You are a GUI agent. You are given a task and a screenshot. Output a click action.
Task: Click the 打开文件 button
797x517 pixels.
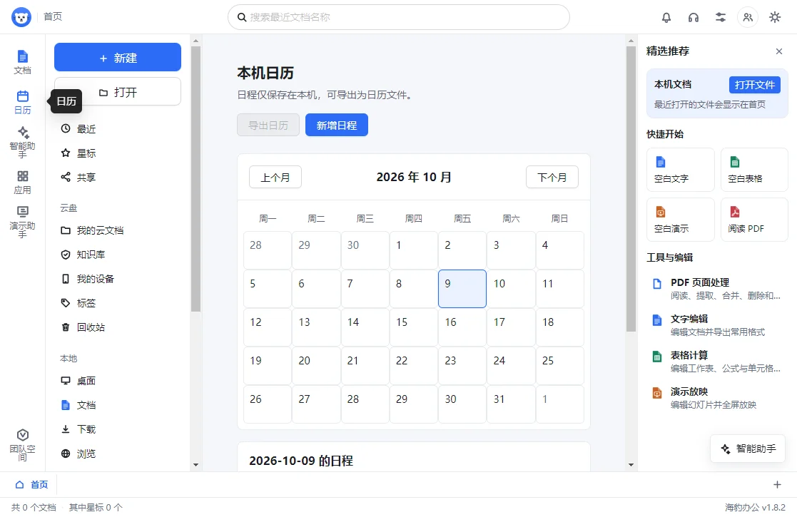[x=754, y=85]
